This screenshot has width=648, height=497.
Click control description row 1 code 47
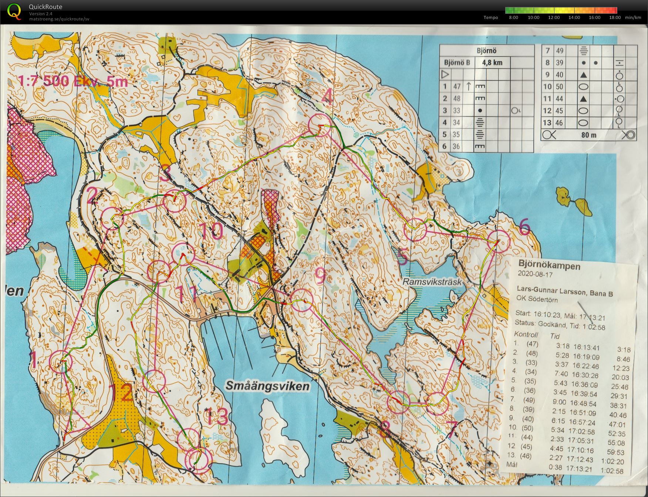coord(457,86)
